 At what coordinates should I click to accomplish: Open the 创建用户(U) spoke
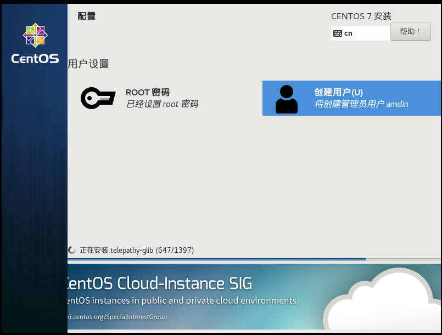tap(351, 98)
